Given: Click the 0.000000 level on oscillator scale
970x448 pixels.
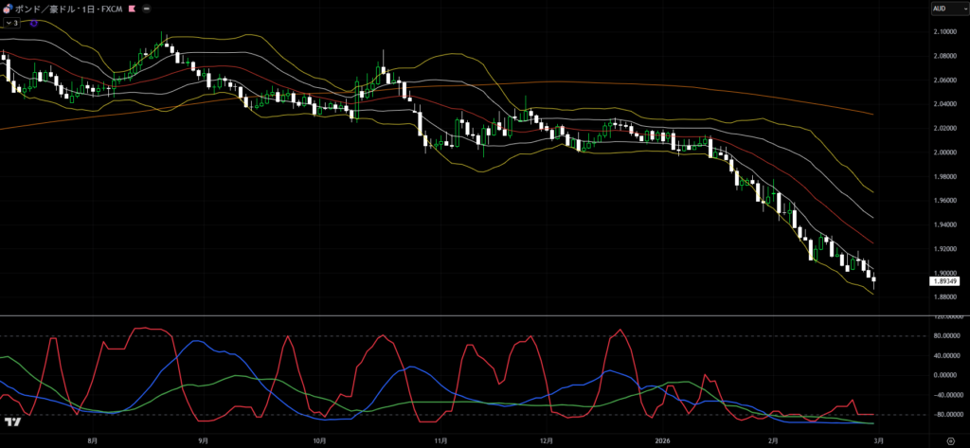Looking at the screenshot, I should [x=948, y=375].
